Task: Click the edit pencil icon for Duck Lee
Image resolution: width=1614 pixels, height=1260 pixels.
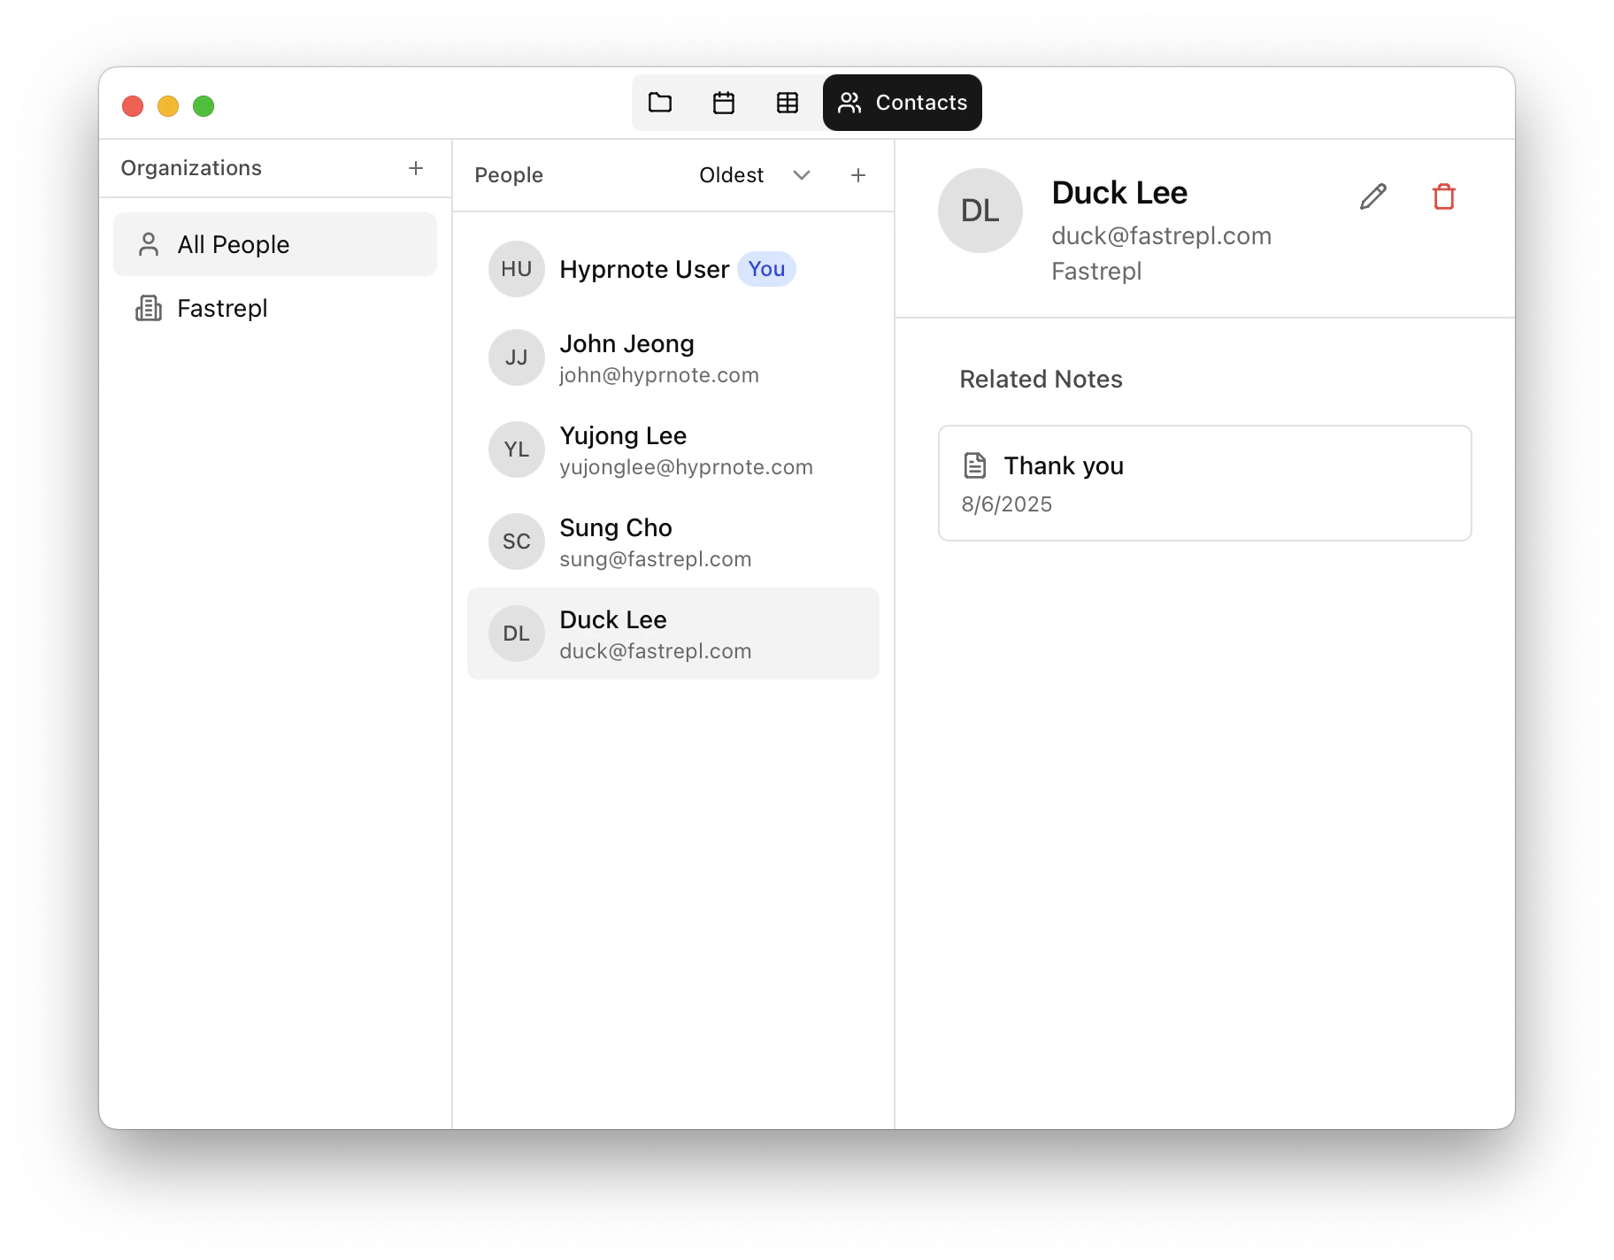Action: (x=1372, y=196)
